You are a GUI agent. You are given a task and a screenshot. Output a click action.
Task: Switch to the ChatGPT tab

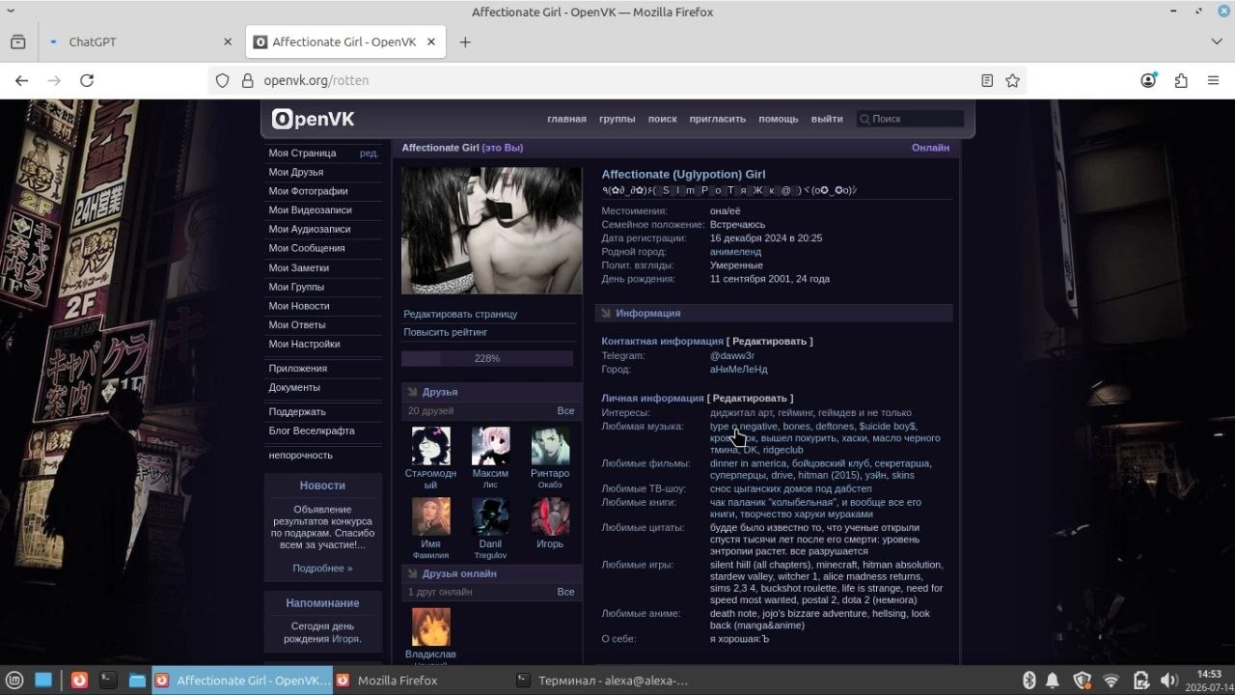coord(141,42)
